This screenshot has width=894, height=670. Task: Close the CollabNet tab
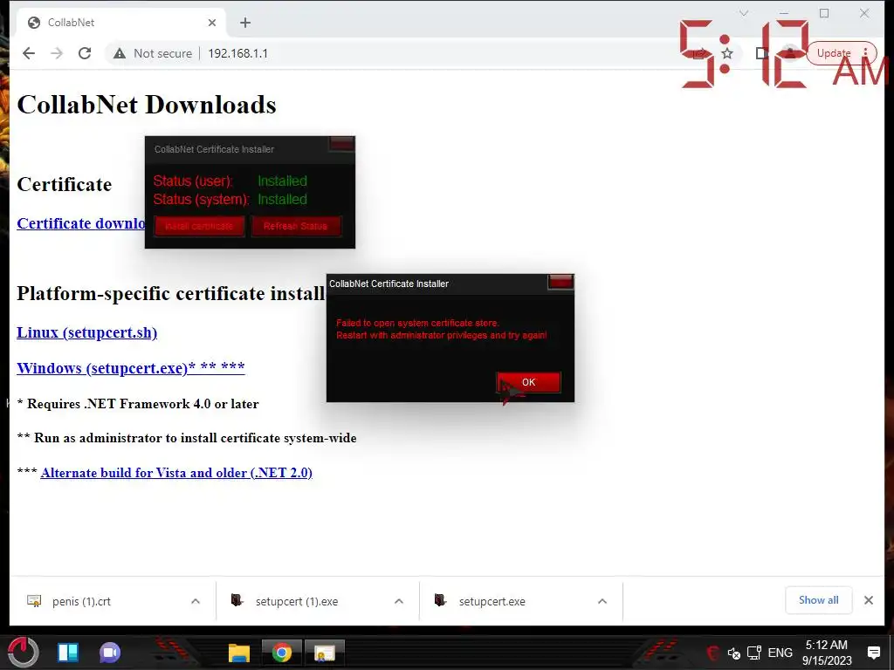pyautogui.click(x=211, y=22)
